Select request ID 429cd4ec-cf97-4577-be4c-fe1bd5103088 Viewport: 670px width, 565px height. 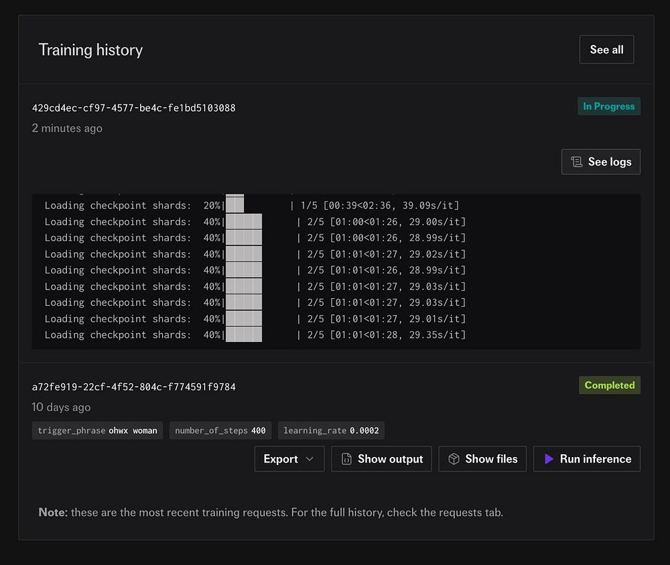[x=134, y=108]
